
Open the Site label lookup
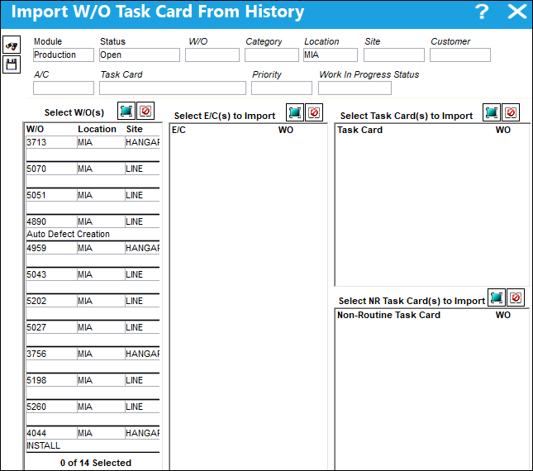coord(372,41)
